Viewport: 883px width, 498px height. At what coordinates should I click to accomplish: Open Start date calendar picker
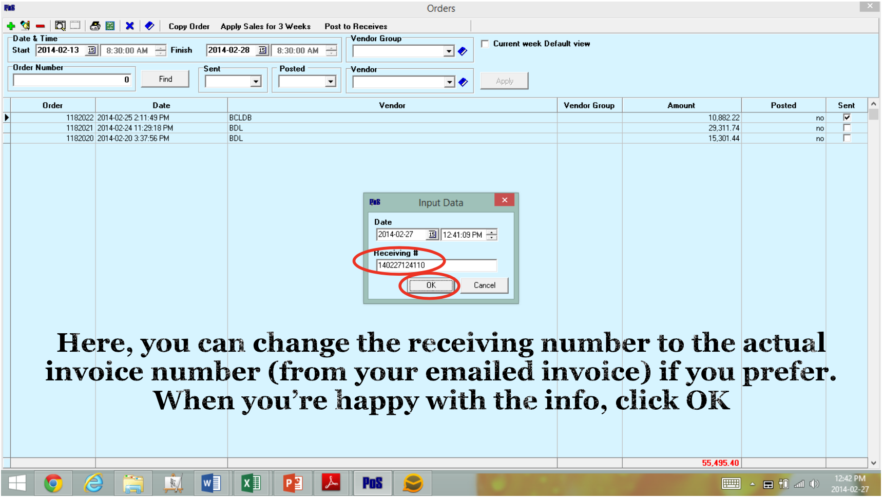[92, 50]
